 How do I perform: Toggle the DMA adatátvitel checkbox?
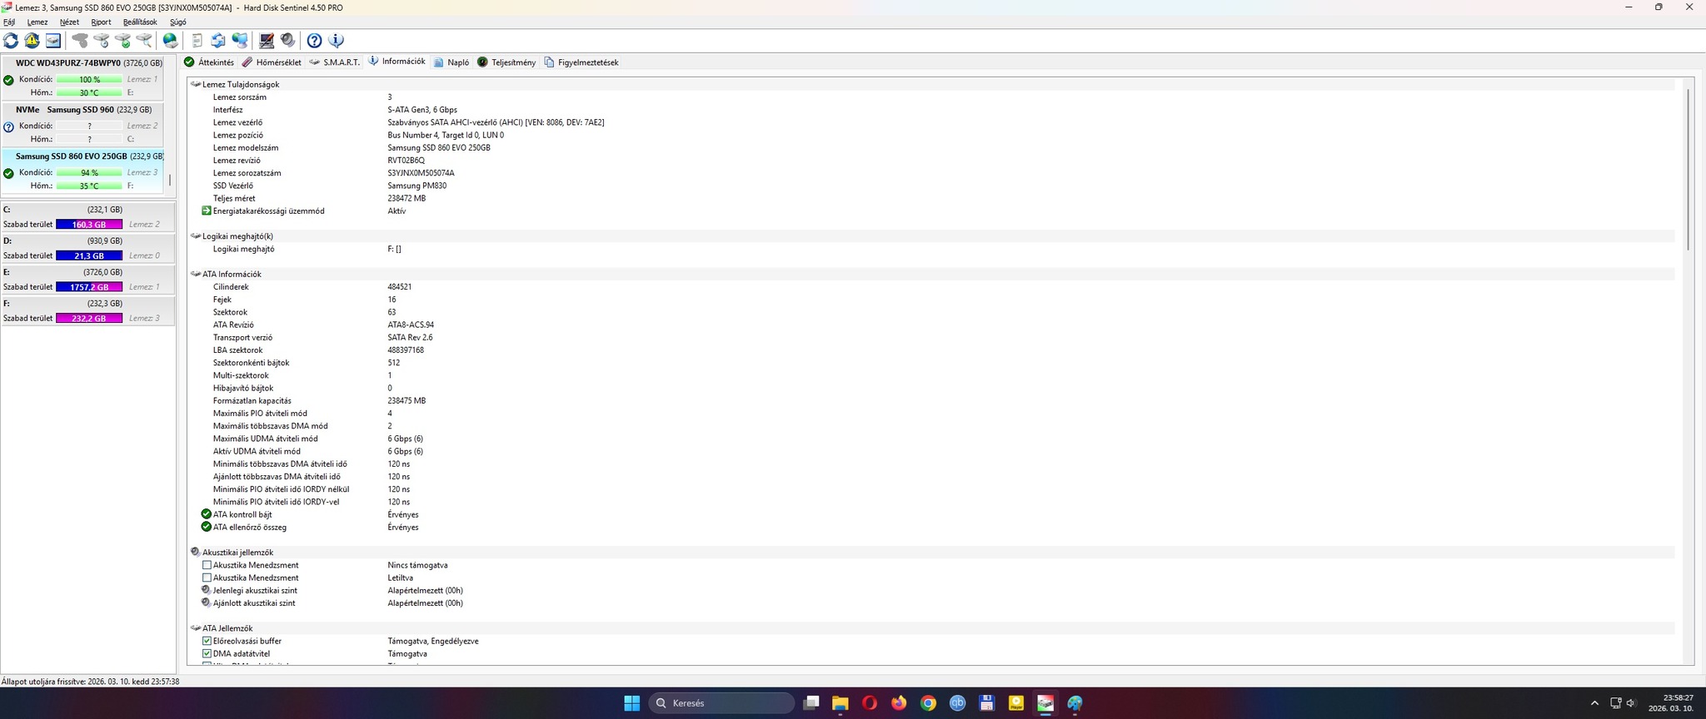pyautogui.click(x=207, y=653)
